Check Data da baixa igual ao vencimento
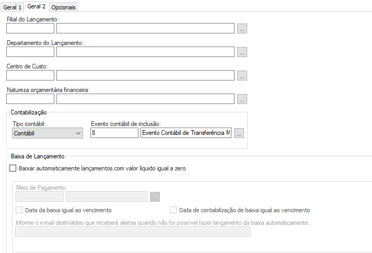This screenshot has height=253, width=372. tap(20, 210)
